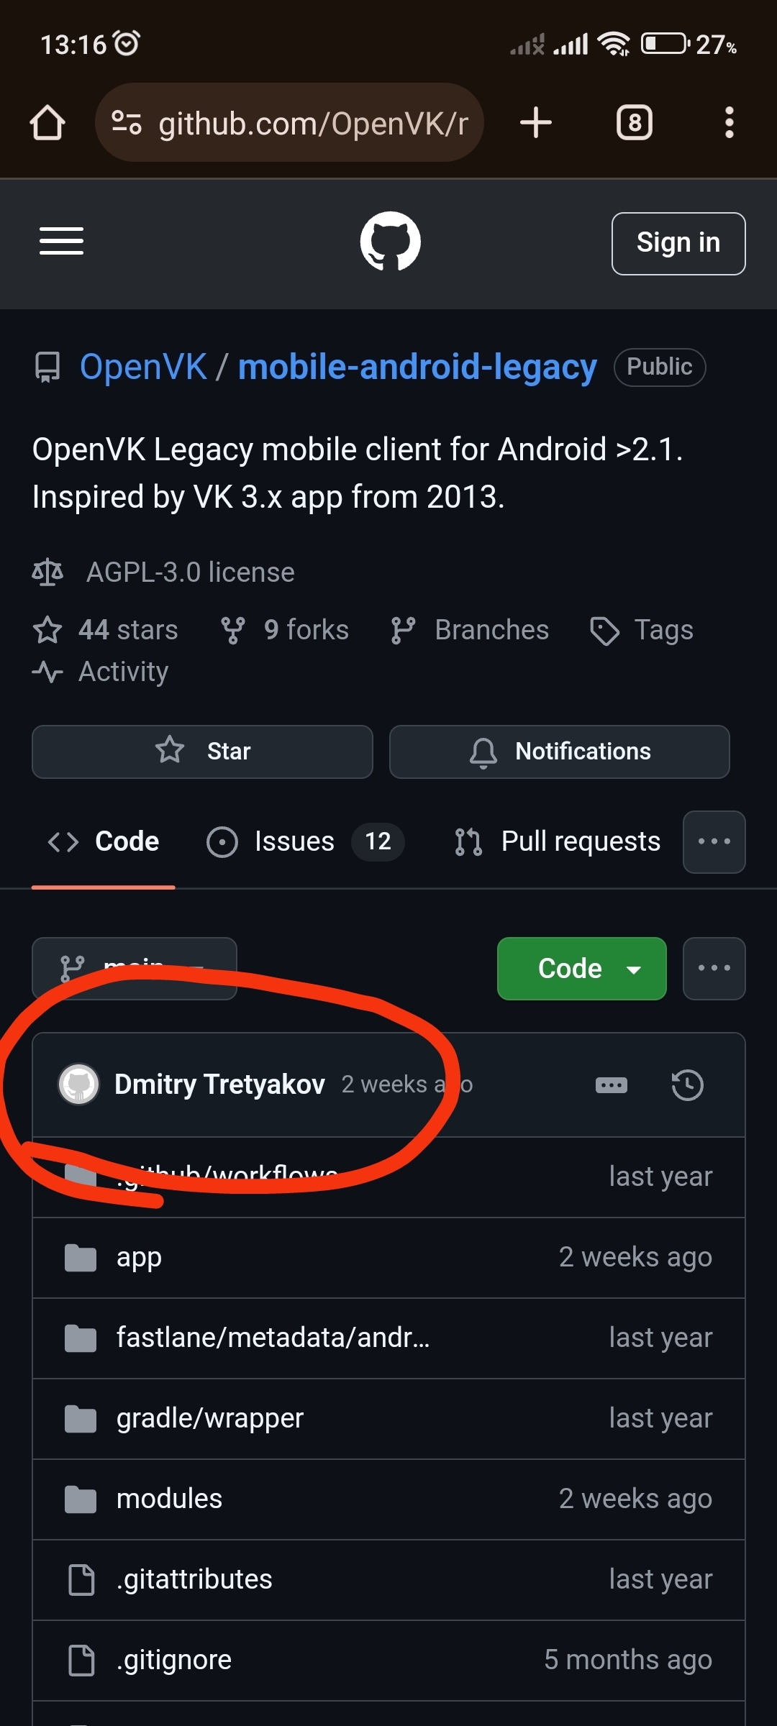777x1726 pixels.
Task: Tap the browser home icon
Action: pyautogui.click(x=47, y=123)
